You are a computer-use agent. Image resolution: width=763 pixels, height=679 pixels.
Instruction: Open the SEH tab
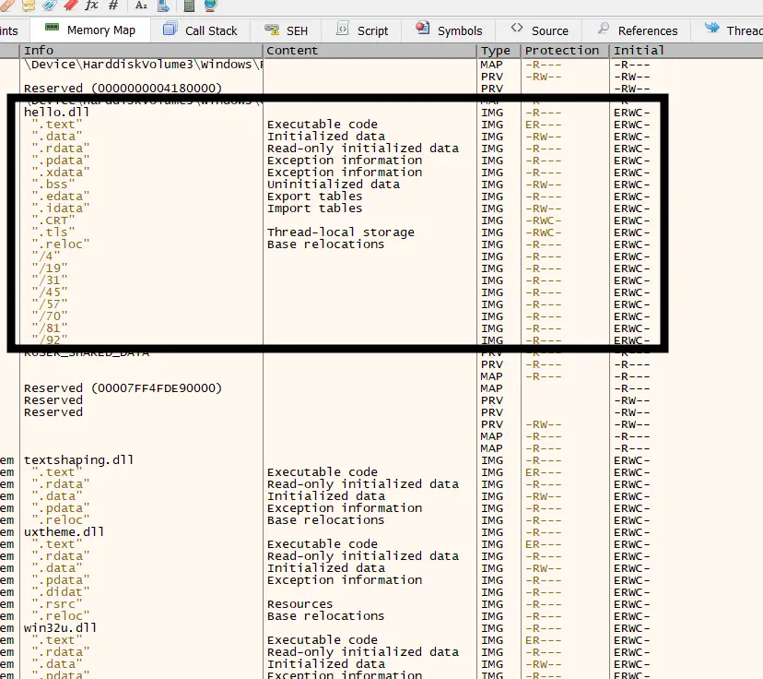point(286,30)
